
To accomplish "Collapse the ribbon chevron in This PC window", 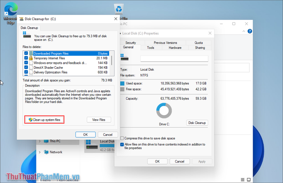I will coord(244,31).
